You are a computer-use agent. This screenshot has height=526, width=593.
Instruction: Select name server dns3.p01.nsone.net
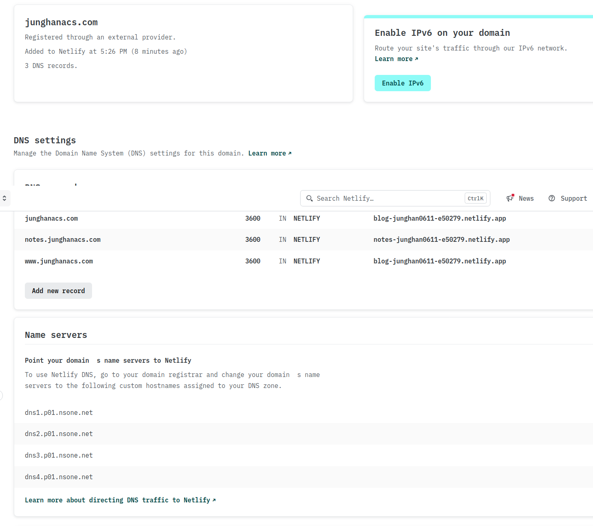coord(59,455)
